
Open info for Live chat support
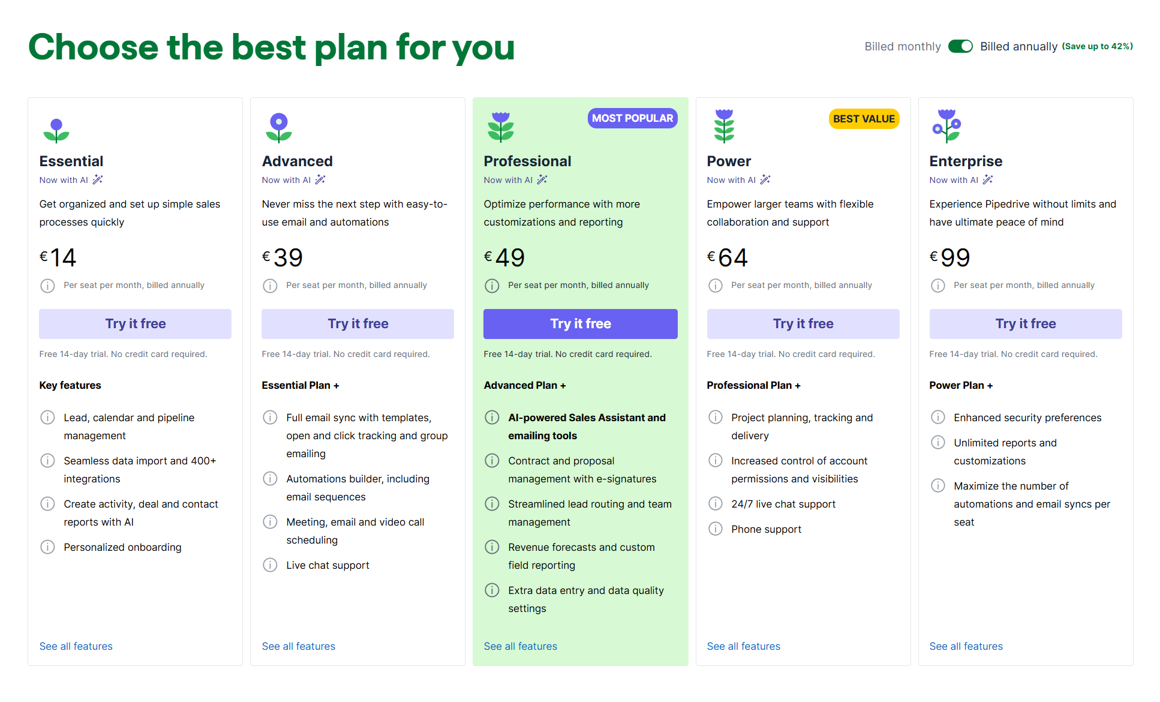pyautogui.click(x=270, y=565)
